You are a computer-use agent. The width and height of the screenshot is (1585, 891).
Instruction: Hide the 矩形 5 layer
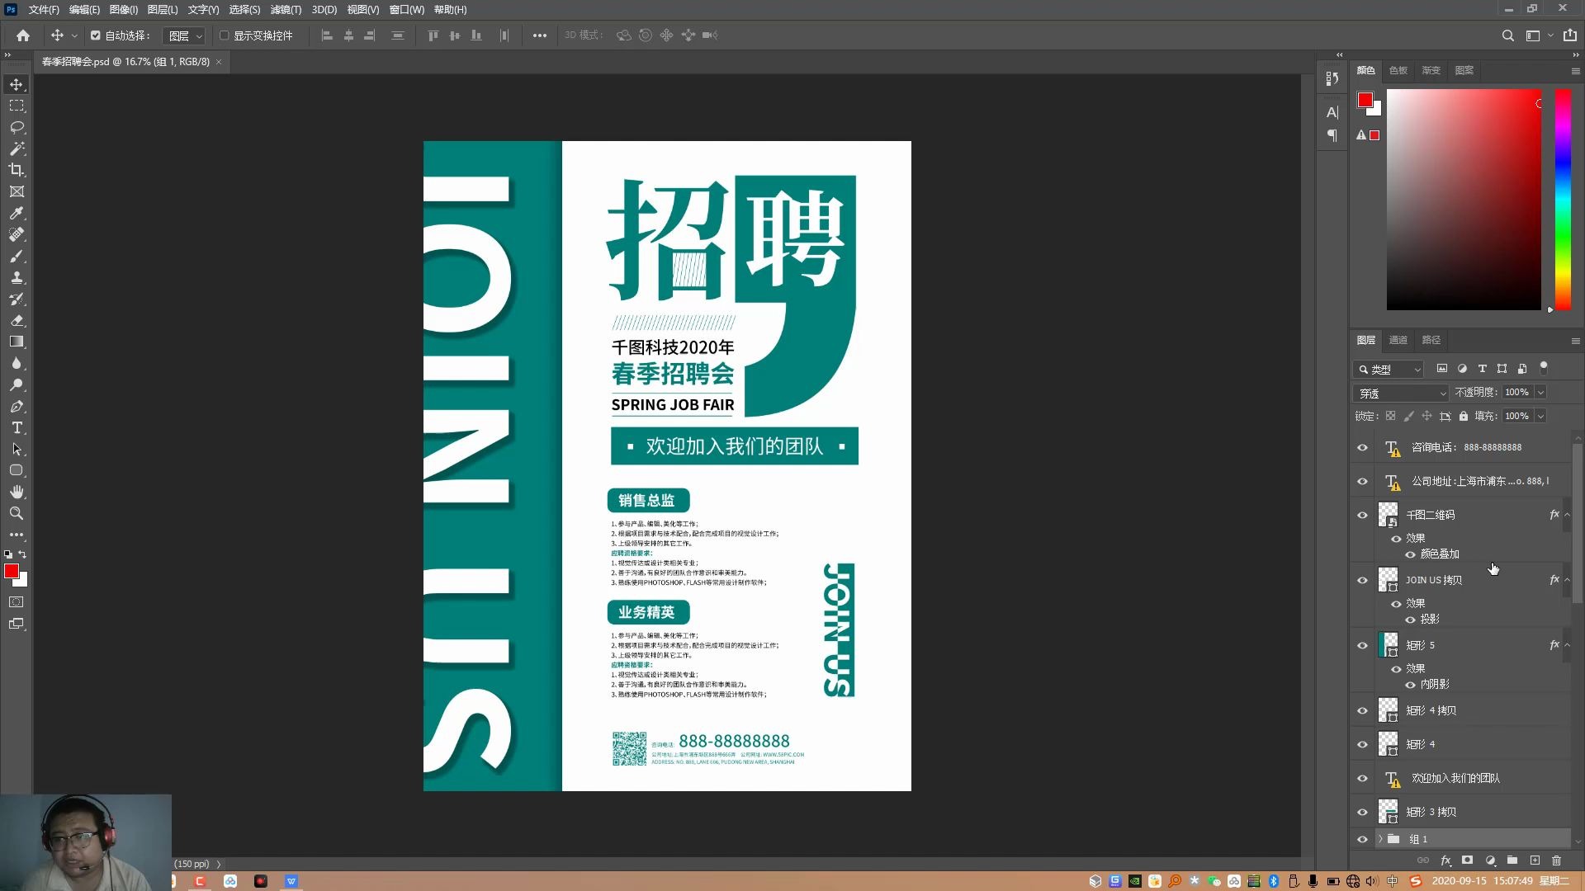(x=1362, y=646)
